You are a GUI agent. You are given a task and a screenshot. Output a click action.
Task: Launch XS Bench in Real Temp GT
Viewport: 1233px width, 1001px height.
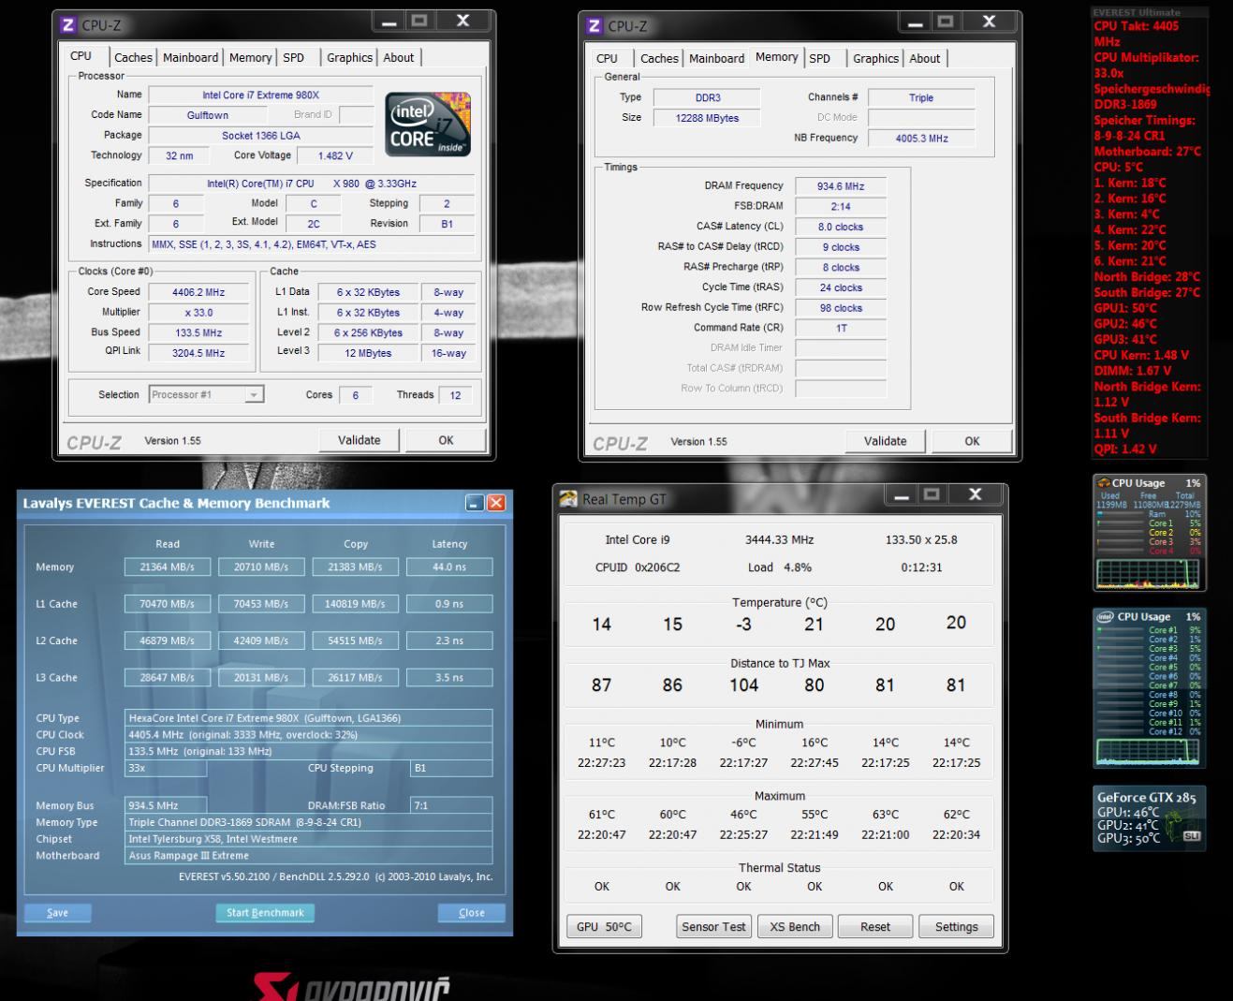coord(795,927)
